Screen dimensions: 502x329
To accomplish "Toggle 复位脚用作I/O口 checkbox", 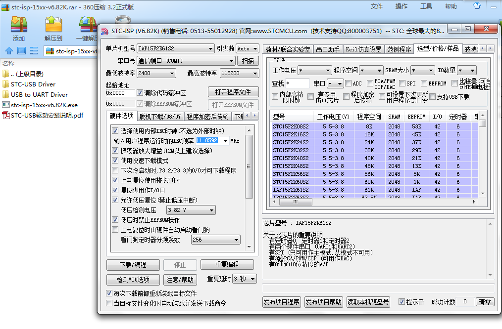I will [115, 190].
